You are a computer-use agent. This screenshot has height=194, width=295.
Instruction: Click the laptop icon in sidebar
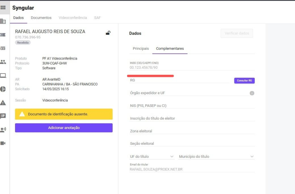(x=3, y=76)
